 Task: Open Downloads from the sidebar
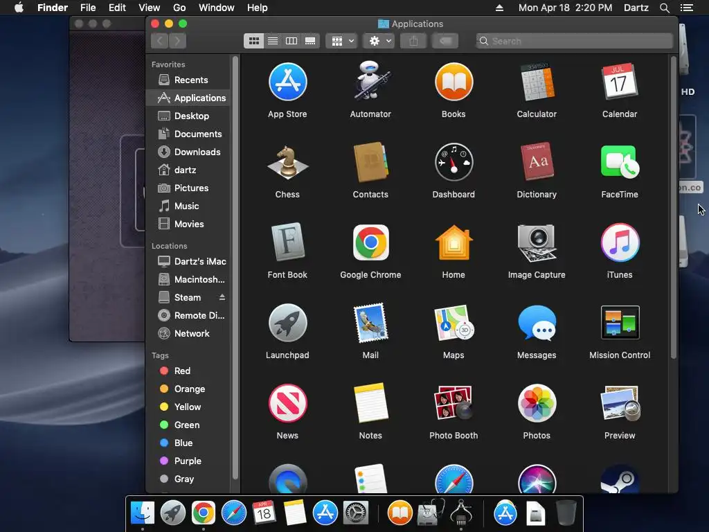tap(188, 152)
